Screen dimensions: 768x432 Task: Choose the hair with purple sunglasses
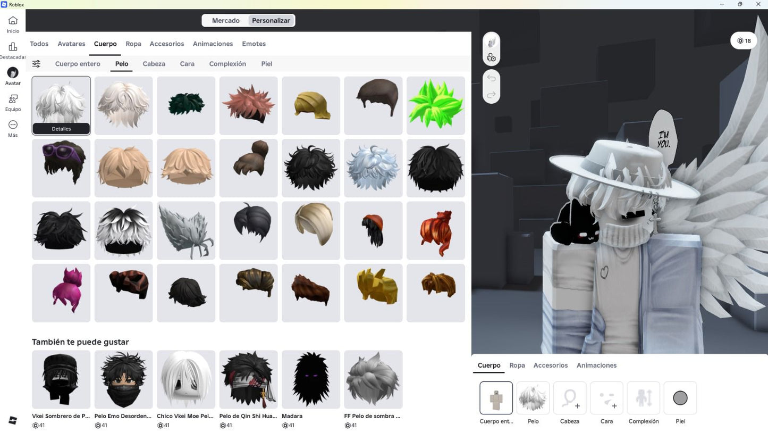61,168
